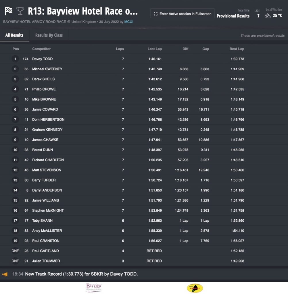Viewport: 288px width, 294px height.
Task: Click the Laps column header
Action: (120, 49)
